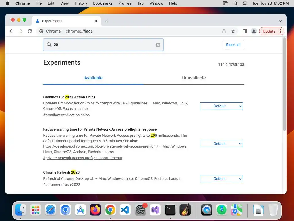The image size is (294, 221).
Task: Click the red Update button
Action: pyautogui.click(x=269, y=31)
